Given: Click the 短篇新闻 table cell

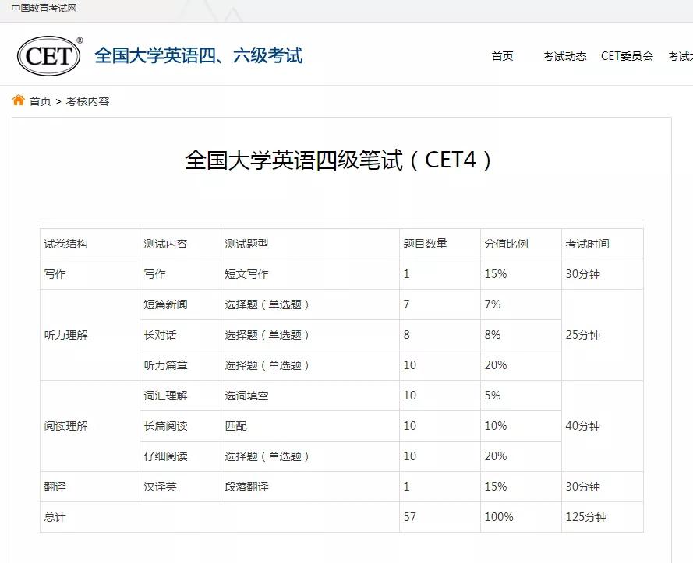Looking at the screenshot, I should 165,304.
